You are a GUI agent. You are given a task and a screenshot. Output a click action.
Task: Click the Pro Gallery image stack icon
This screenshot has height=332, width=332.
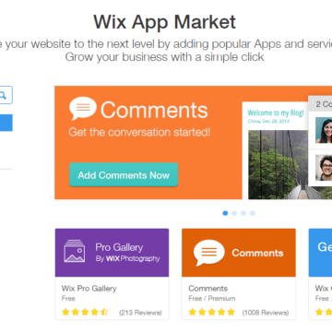[x=75, y=251]
